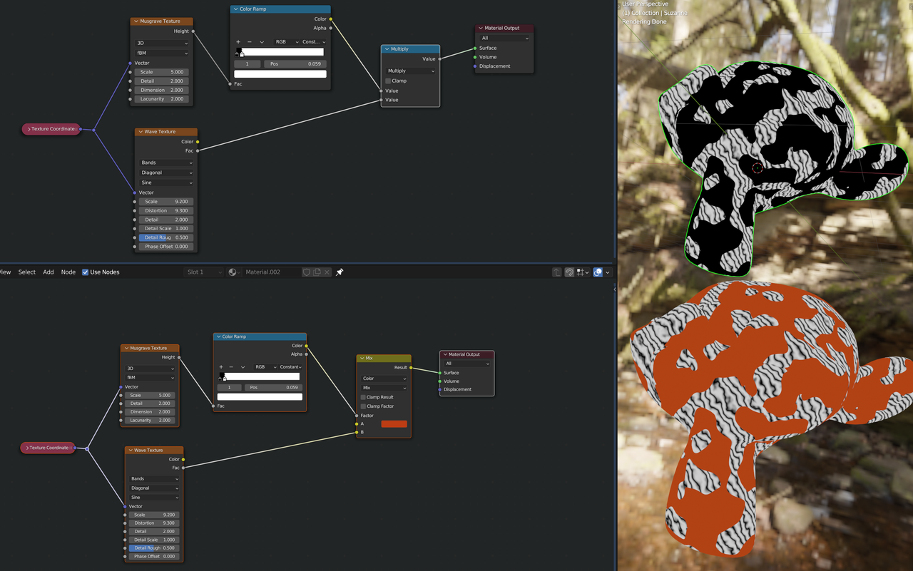Screen dimensions: 913x571
Task: Open the Slot 1 dropdown
Action: (x=204, y=272)
